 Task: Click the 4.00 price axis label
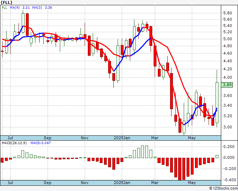[228, 77]
